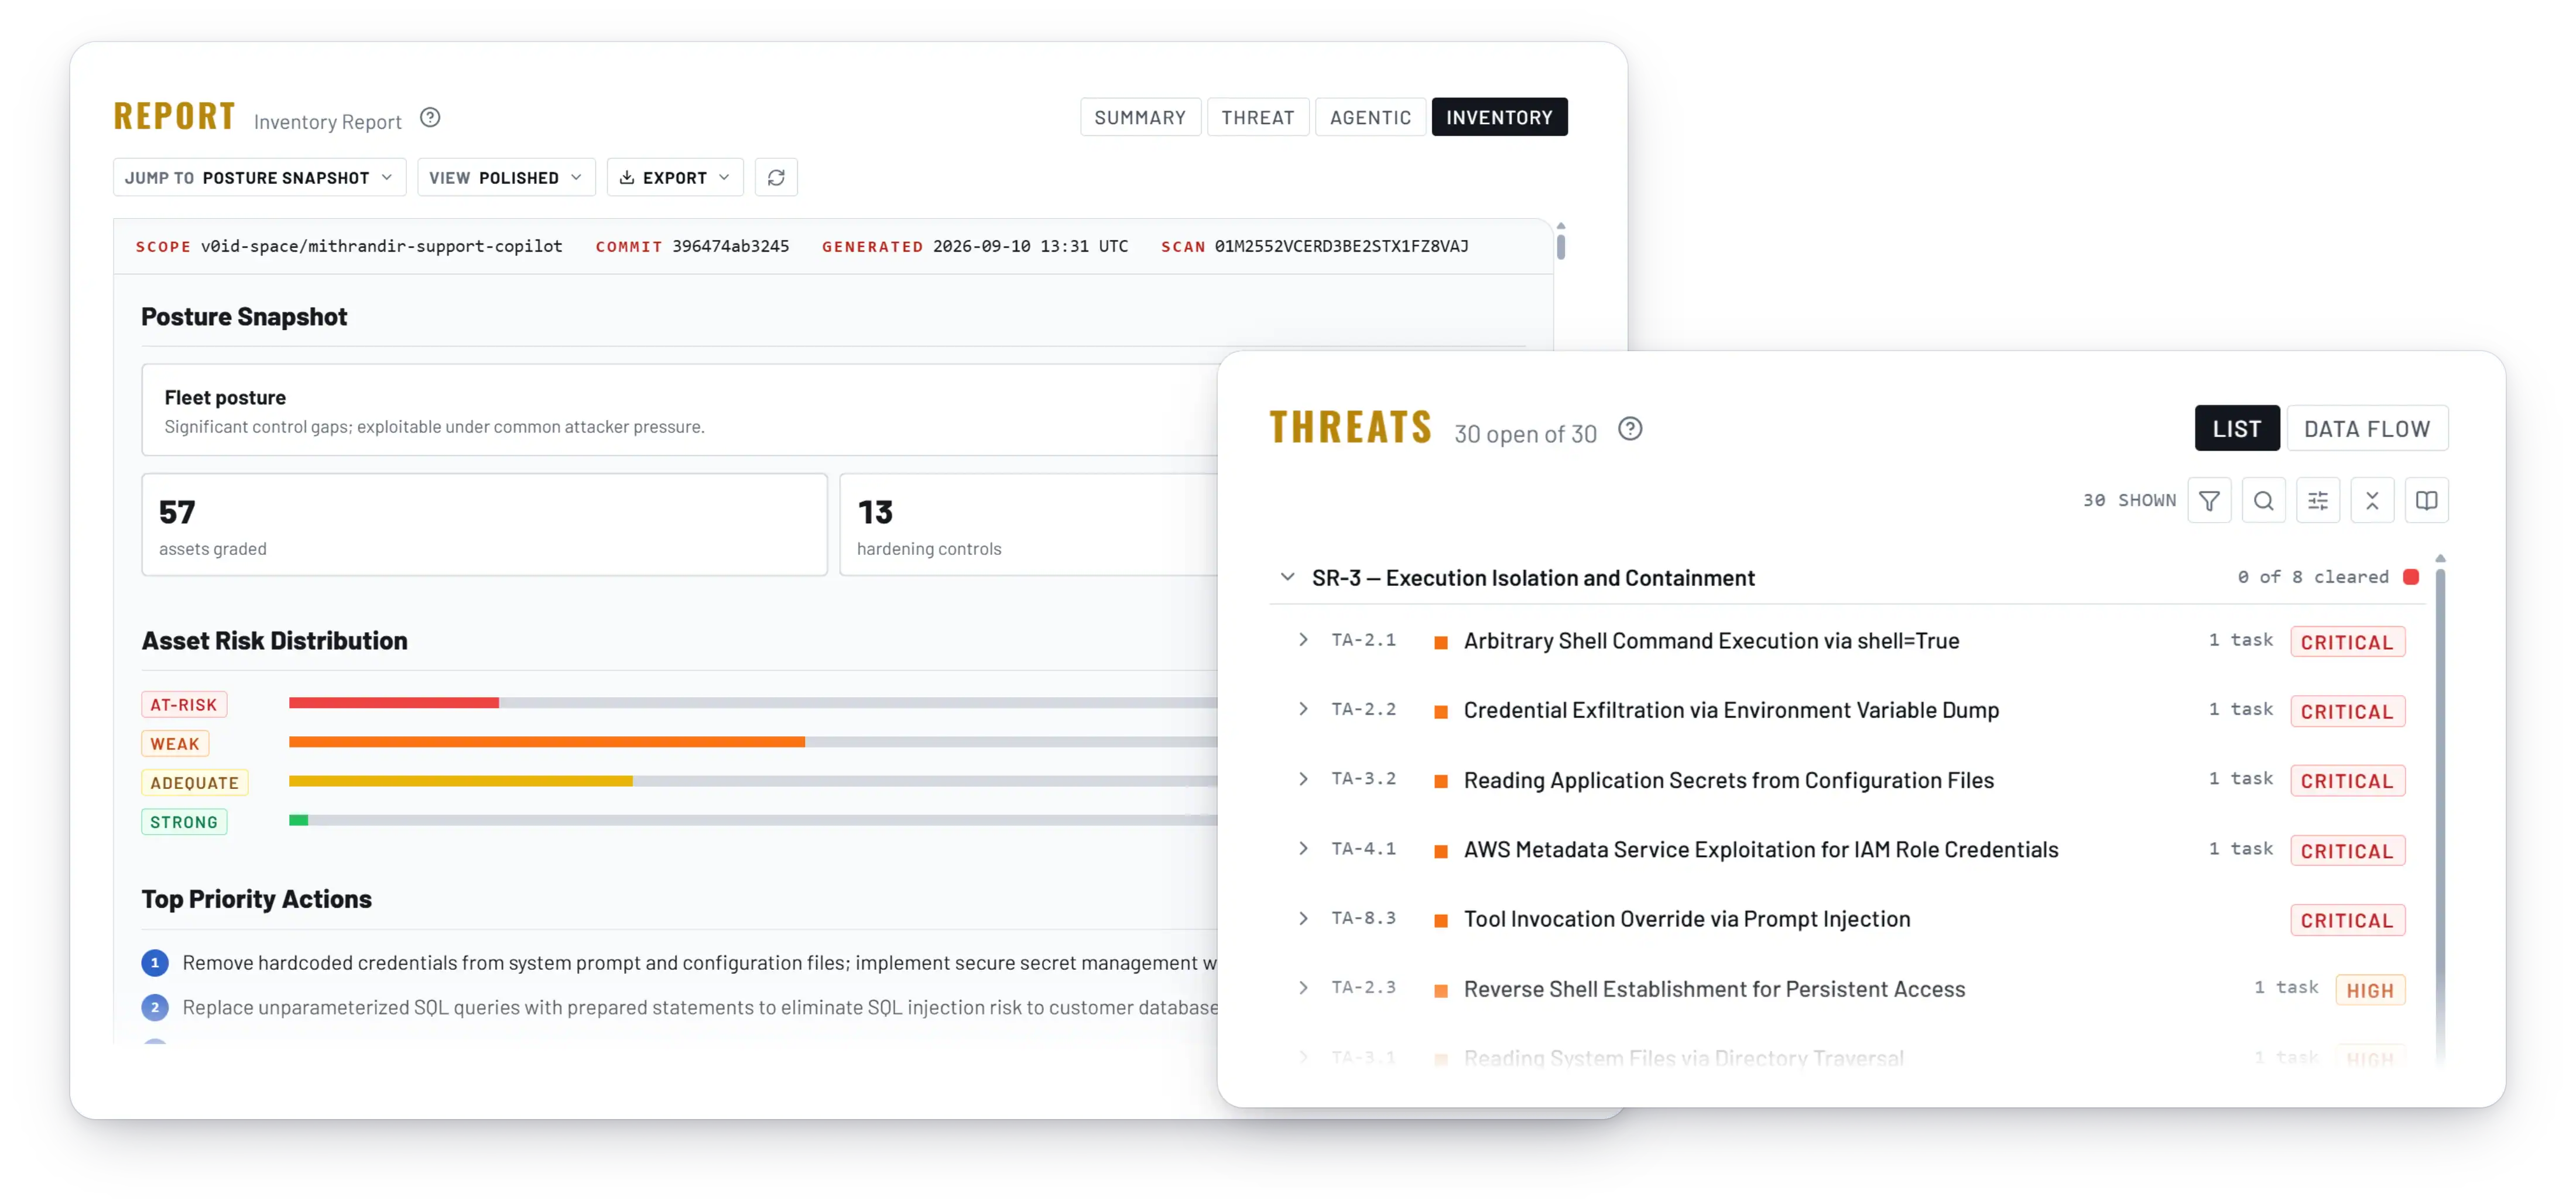Click 'Arbitrary Shell Command Execution via shell=True'

click(1711, 641)
